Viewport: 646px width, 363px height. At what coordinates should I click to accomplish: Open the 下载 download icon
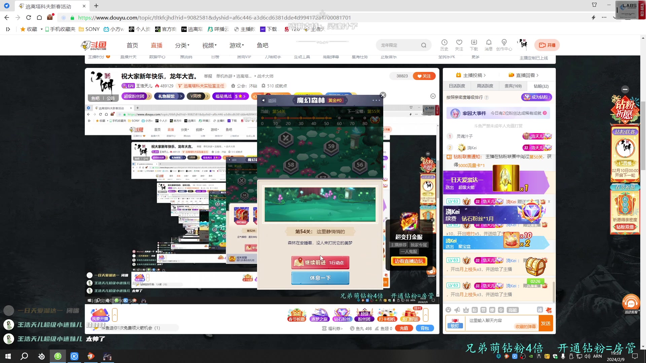pos(474,45)
